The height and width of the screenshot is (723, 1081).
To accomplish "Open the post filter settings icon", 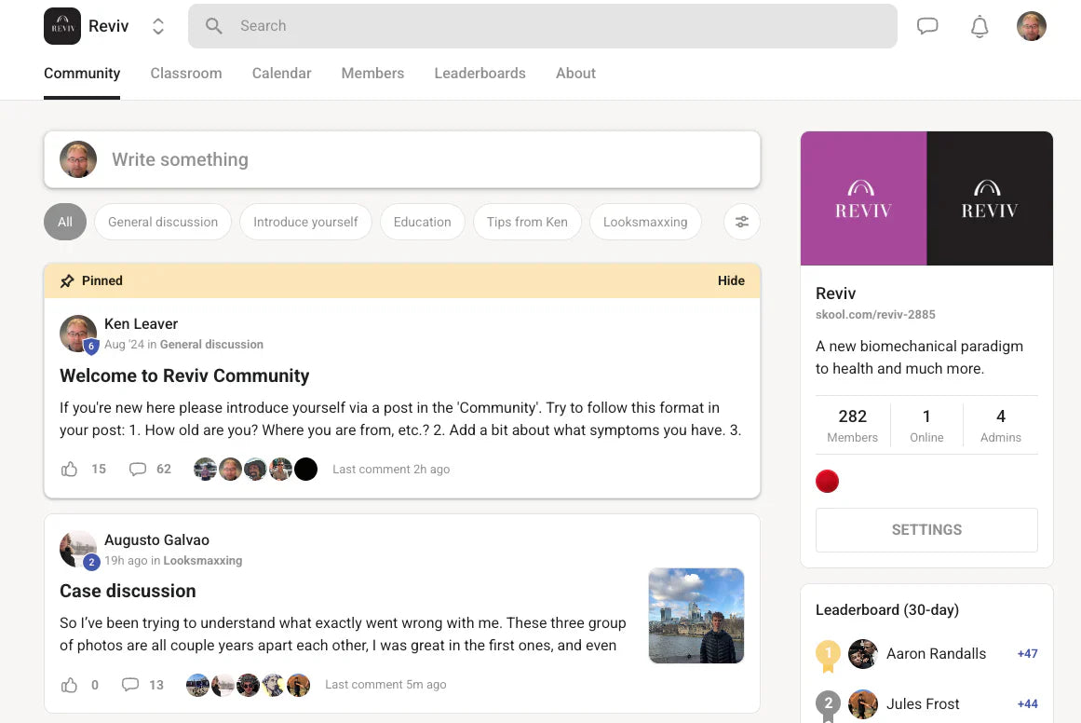I will pos(741,222).
